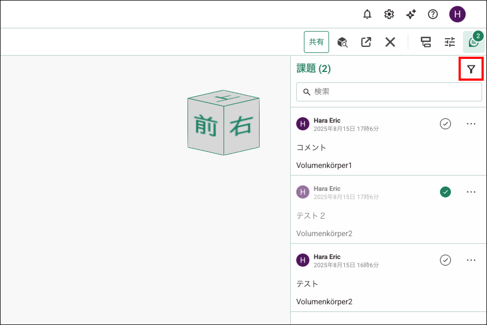Open the issues filter funnel

click(x=471, y=69)
